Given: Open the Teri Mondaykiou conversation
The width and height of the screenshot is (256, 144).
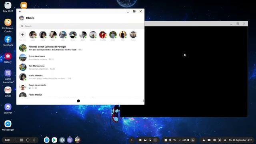Looking at the screenshot, I should (80, 67).
